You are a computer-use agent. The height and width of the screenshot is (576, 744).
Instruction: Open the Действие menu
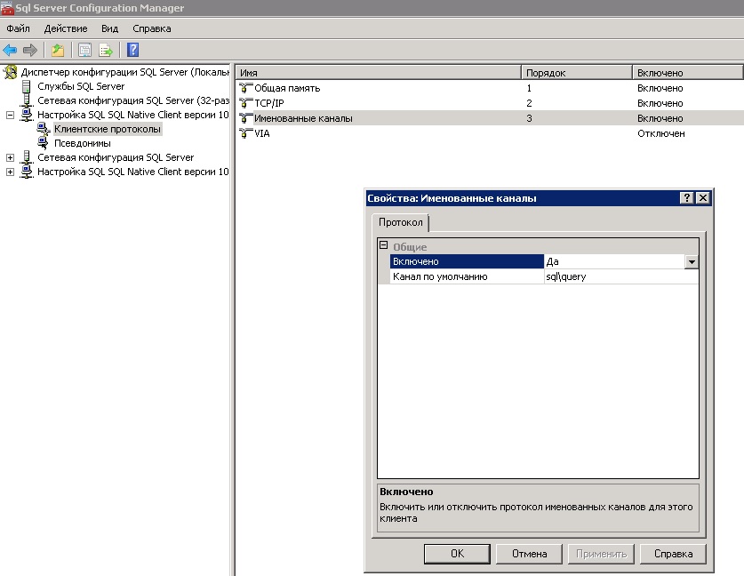point(66,28)
